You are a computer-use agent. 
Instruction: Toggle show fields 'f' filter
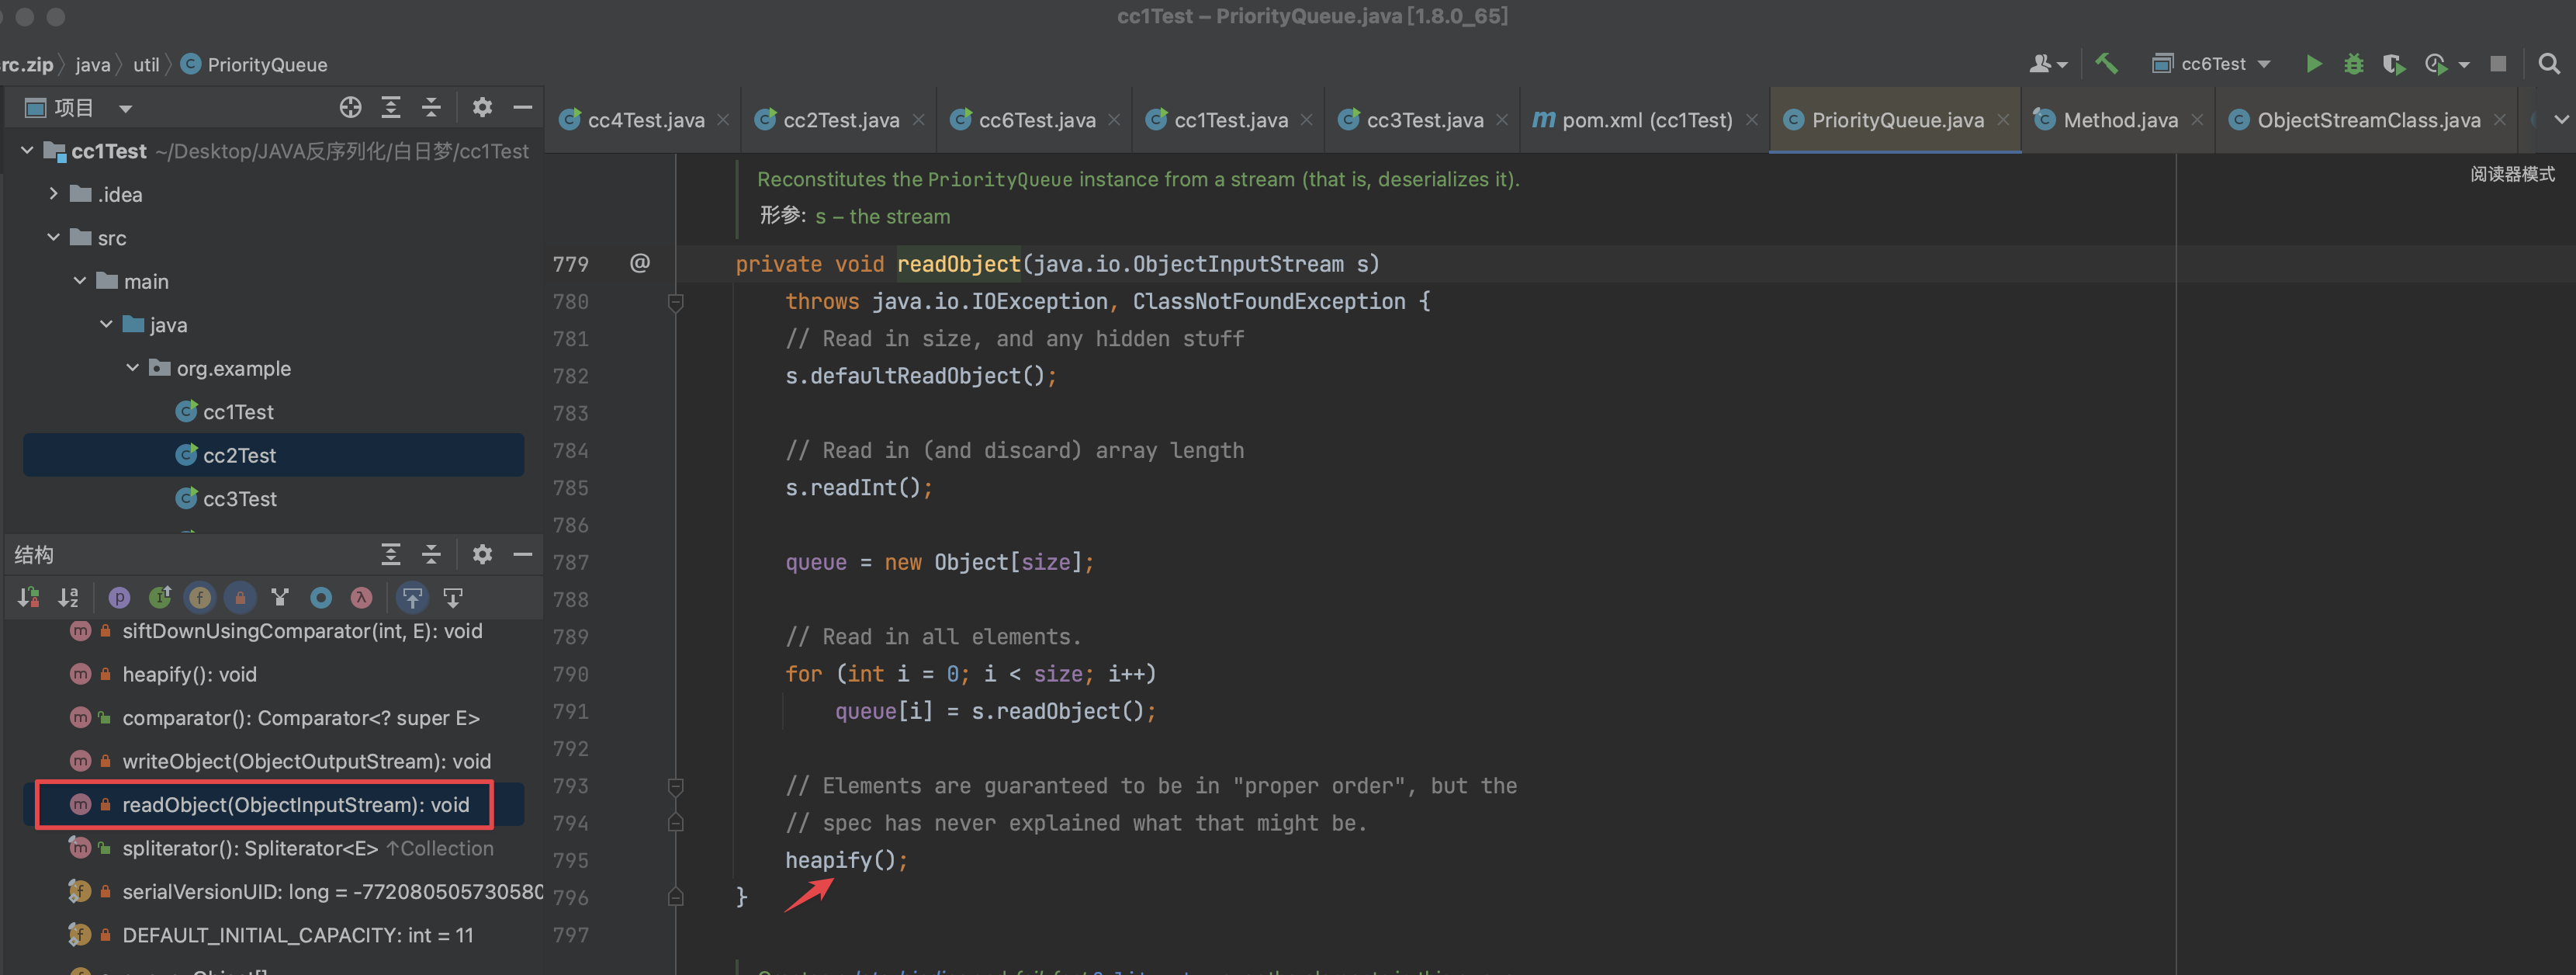[x=200, y=598]
